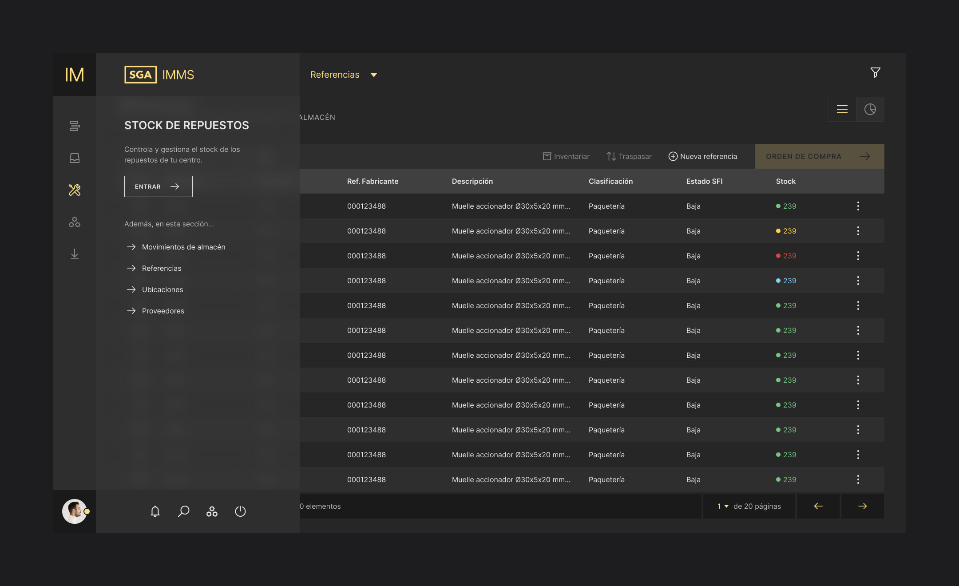Open the filter funnel icon
This screenshot has width=959, height=586.
[x=875, y=72]
